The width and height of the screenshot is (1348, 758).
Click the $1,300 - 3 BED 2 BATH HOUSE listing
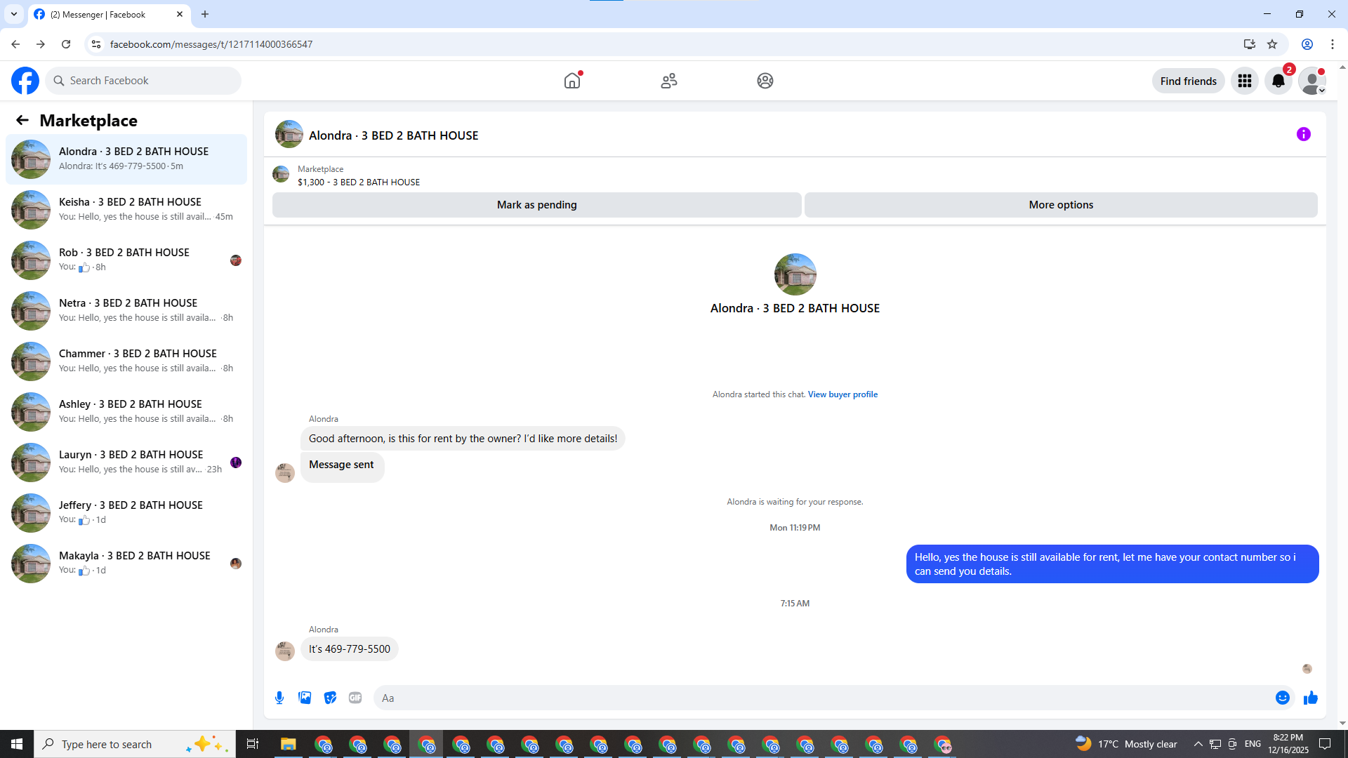pyautogui.click(x=359, y=182)
